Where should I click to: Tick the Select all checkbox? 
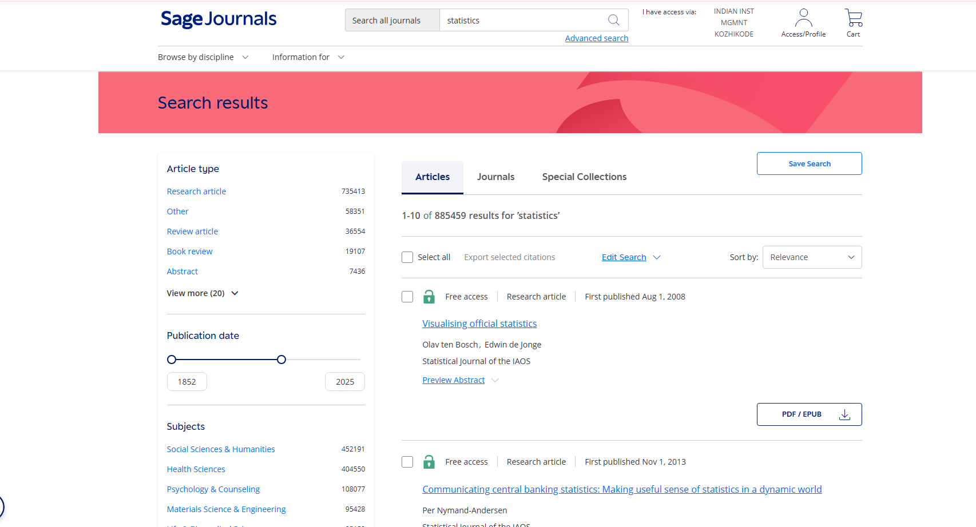pyautogui.click(x=407, y=257)
